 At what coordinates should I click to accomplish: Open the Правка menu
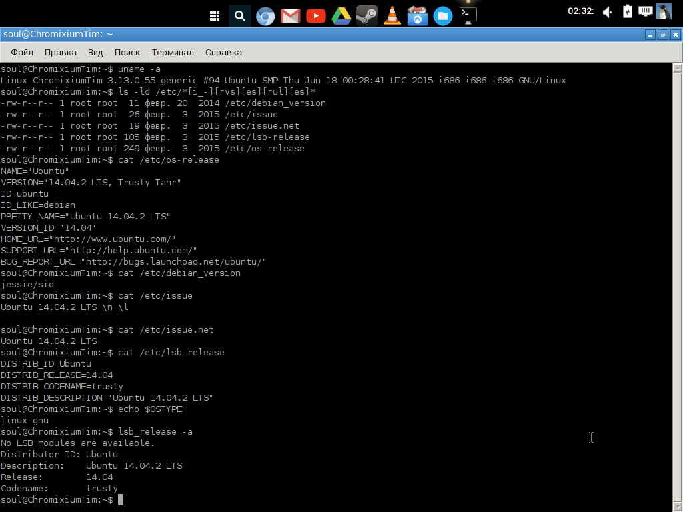click(x=61, y=52)
